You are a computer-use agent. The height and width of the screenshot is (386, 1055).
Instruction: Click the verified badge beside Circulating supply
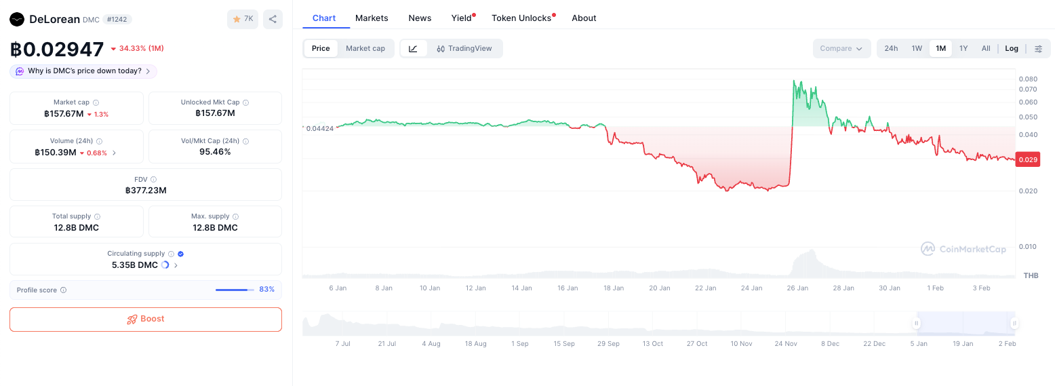(x=180, y=254)
